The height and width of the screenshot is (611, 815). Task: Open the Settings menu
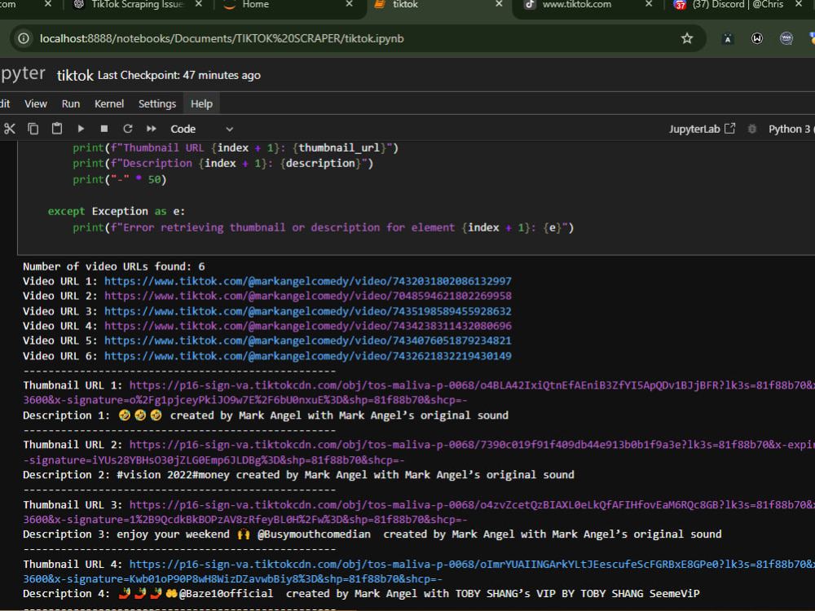click(157, 104)
